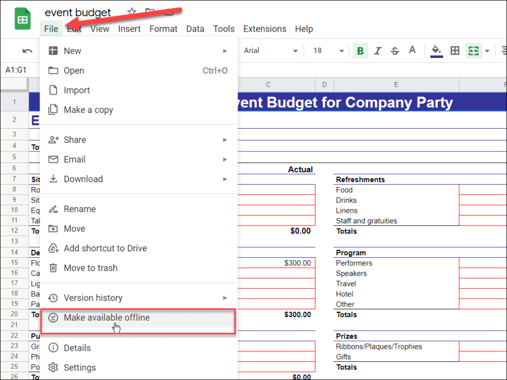The width and height of the screenshot is (507, 380).
Task: Open the Tools menu
Action: click(224, 29)
